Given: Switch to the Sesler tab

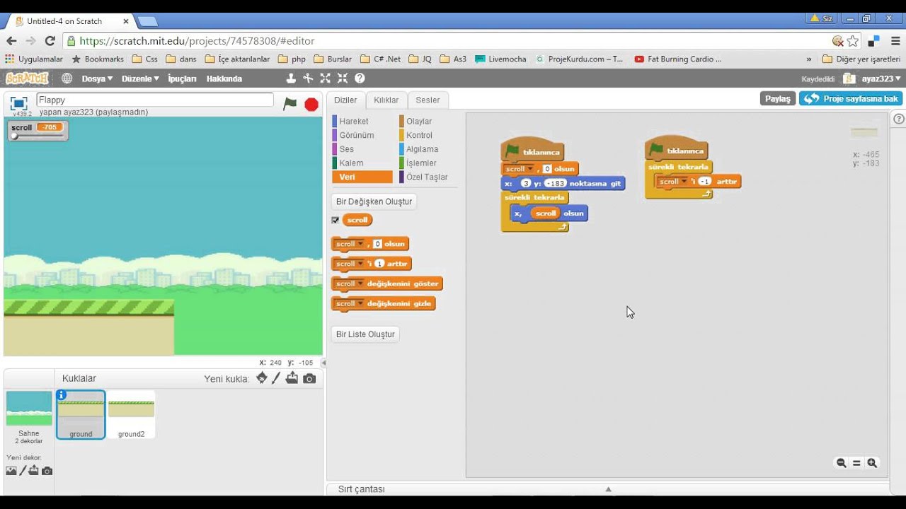Looking at the screenshot, I should pos(428,100).
